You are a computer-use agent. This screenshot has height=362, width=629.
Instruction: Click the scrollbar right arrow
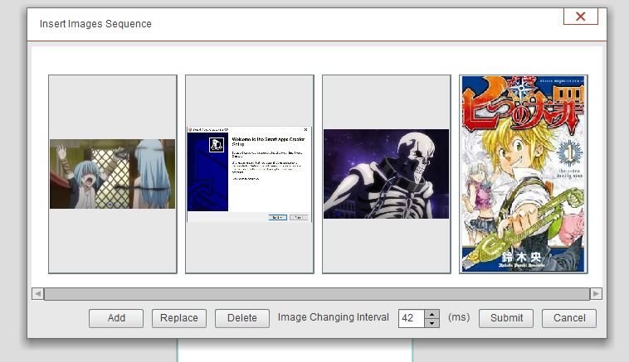pyautogui.click(x=596, y=293)
